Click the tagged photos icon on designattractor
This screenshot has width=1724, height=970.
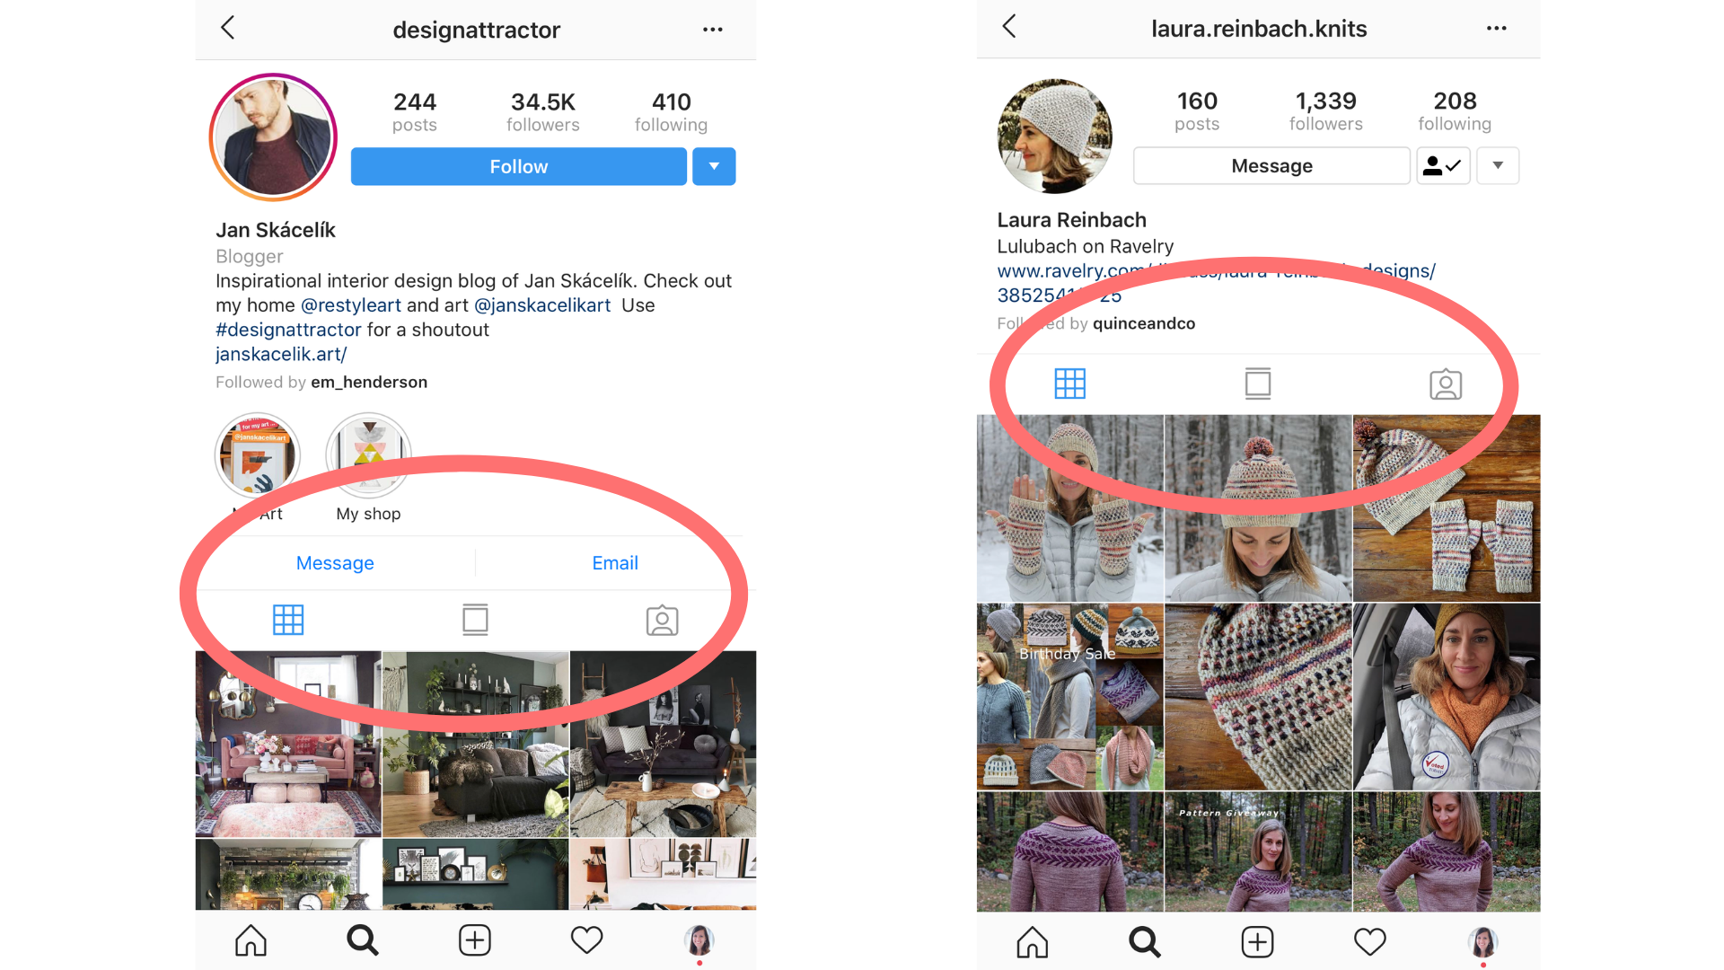point(660,618)
